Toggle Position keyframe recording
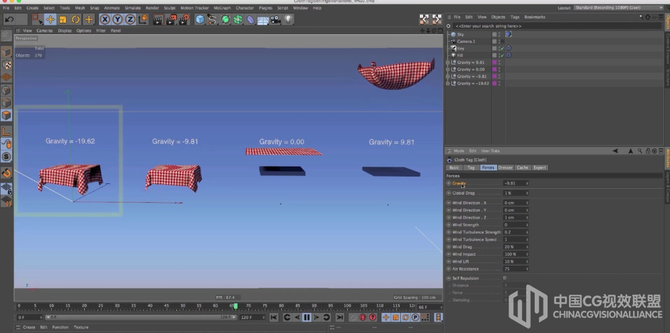670x333 pixels. (386, 318)
